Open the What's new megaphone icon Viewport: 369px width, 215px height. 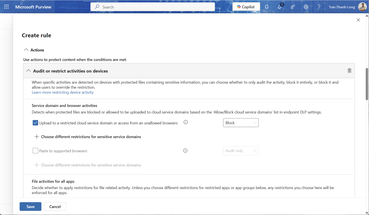pyautogui.click(x=280, y=7)
